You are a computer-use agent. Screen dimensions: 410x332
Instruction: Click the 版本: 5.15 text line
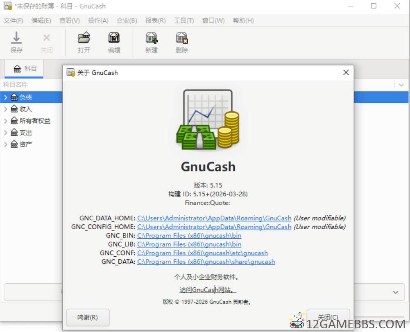click(x=208, y=185)
